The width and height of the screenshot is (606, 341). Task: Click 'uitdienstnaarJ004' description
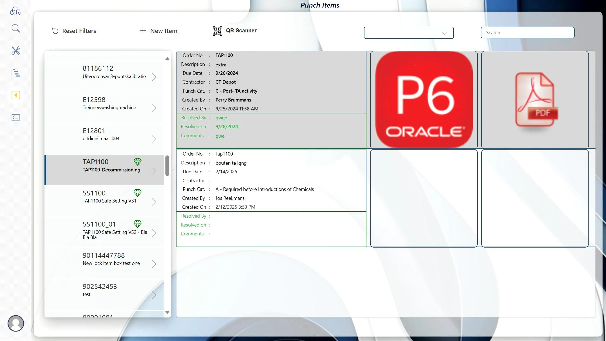(x=101, y=139)
